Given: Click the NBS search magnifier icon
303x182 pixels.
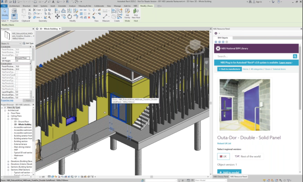Looking at the screenshot, I should coord(295,56).
